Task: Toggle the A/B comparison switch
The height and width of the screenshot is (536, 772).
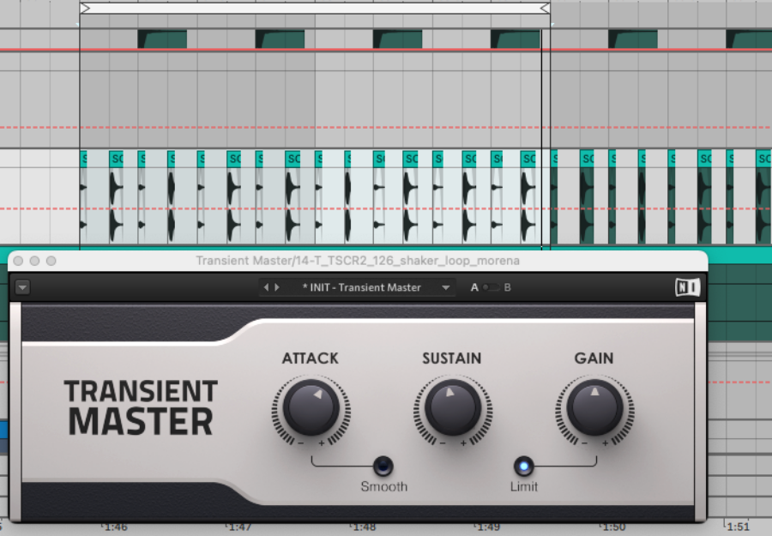Action: [x=491, y=287]
